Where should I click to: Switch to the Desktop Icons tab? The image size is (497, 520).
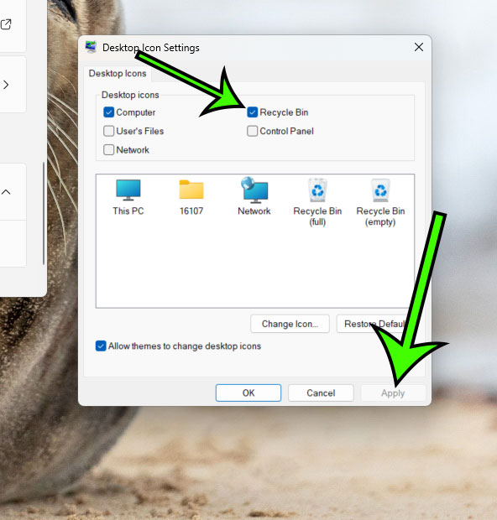pos(118,73)
